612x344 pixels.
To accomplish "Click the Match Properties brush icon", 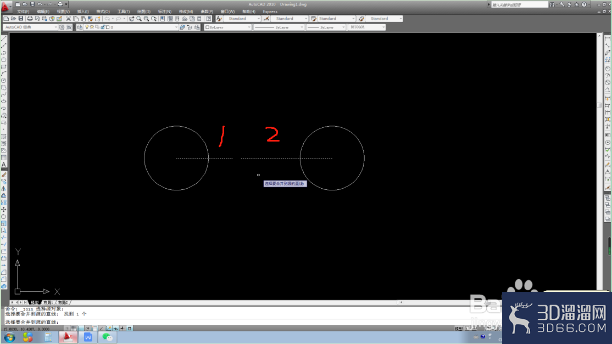I will pos(90,19).
